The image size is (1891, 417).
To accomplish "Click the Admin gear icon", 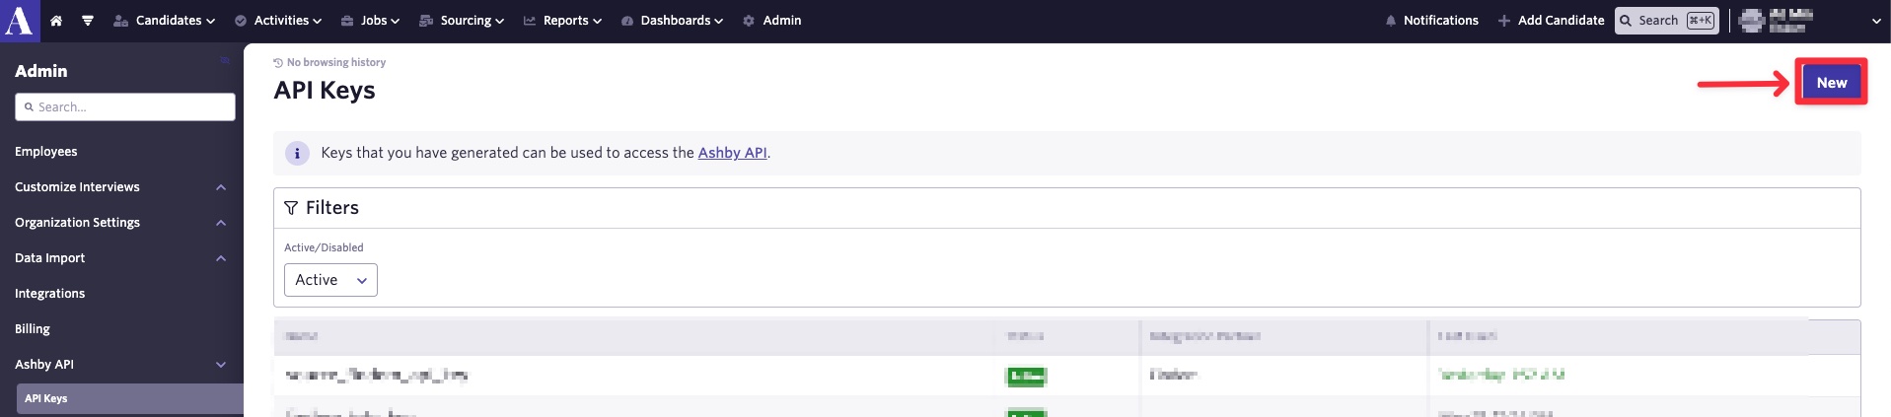I will [x=749, y=21].
